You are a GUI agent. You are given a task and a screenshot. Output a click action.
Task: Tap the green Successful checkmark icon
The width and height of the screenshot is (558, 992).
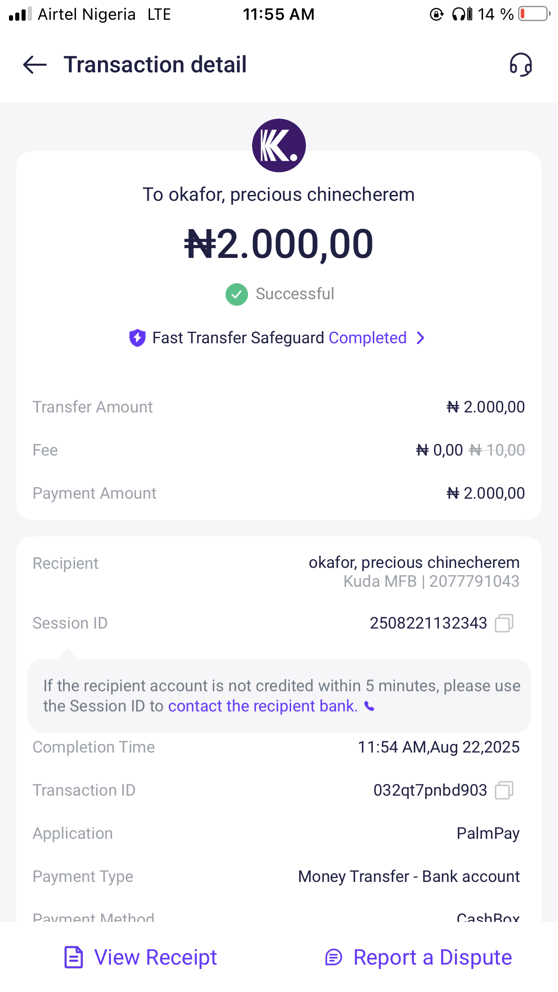coord(237,294)
